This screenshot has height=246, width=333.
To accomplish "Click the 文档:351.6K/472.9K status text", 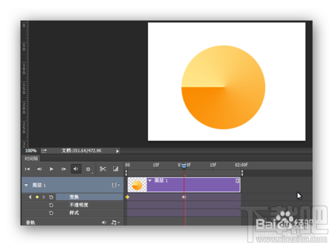I will 81,151.
